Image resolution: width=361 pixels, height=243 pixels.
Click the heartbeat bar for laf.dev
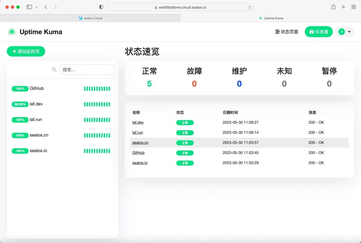pos(97,104)
